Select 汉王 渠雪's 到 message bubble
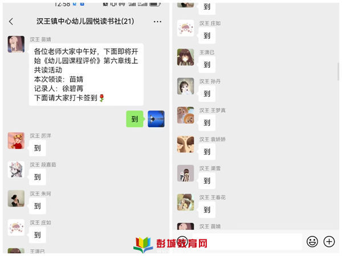Image resolution: width=342 pixels, height=256 pixels. (x=207, y=181)
